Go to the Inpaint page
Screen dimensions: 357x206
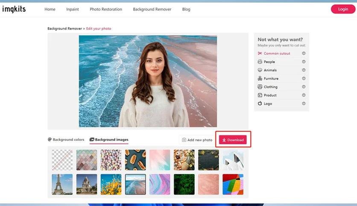pos(73,9)
